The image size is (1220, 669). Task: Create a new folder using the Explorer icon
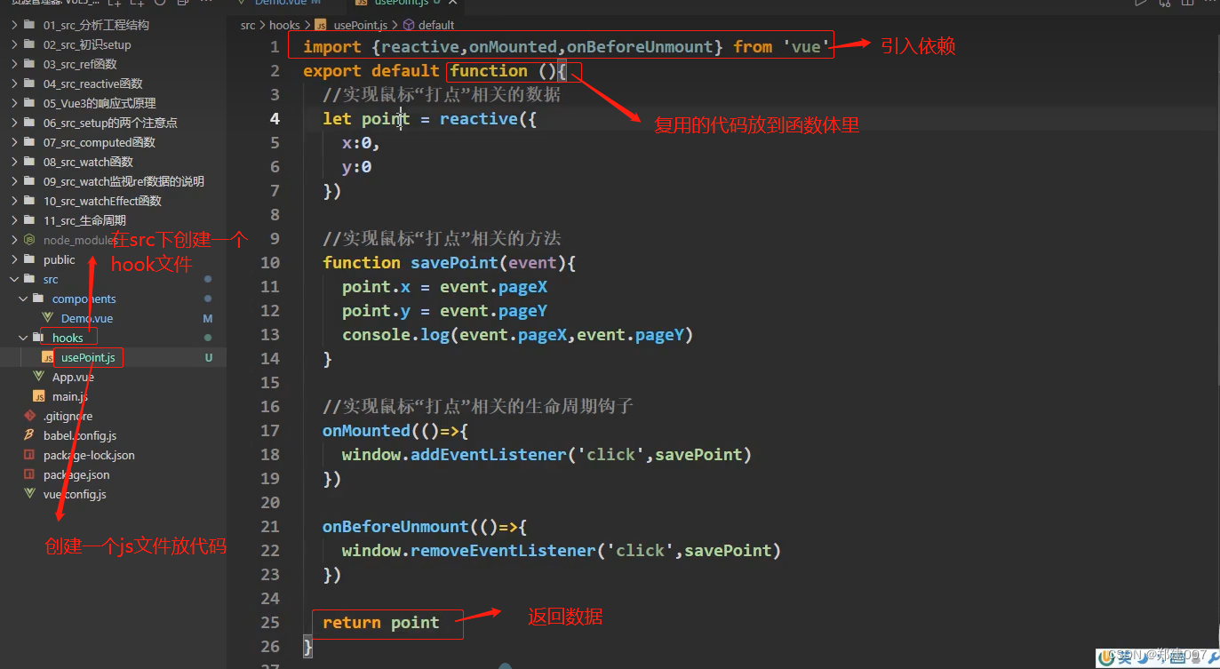(x=139, y=4)
